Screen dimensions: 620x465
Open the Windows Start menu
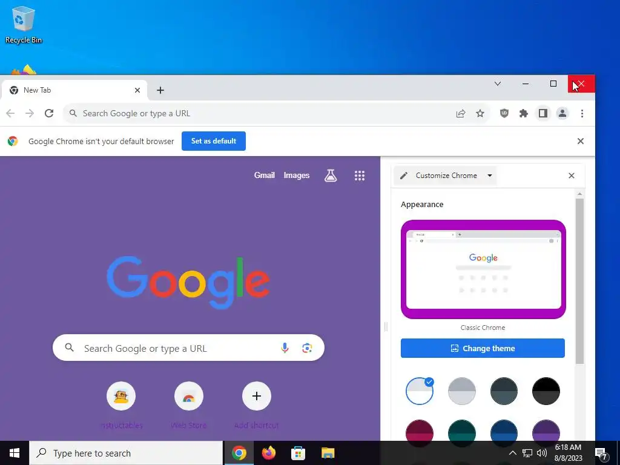[x=15, y=453]
